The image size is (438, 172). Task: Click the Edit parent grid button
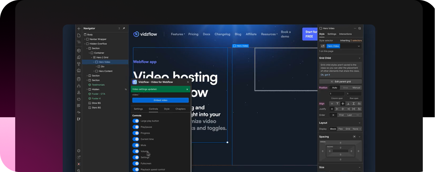(x=340, y=81)
